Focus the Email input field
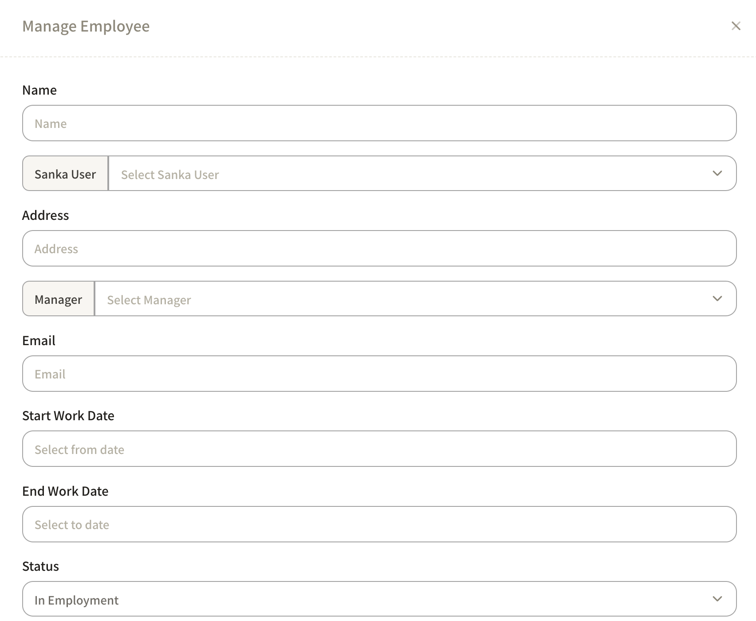 tap(379, 374)
